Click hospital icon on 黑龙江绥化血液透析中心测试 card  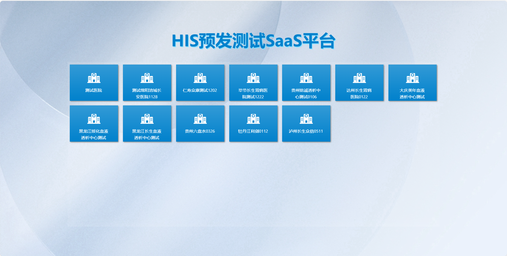[x=94, y=119]
